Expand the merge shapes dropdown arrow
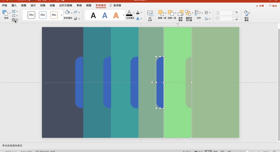280x152 pixels. (17, 20)
